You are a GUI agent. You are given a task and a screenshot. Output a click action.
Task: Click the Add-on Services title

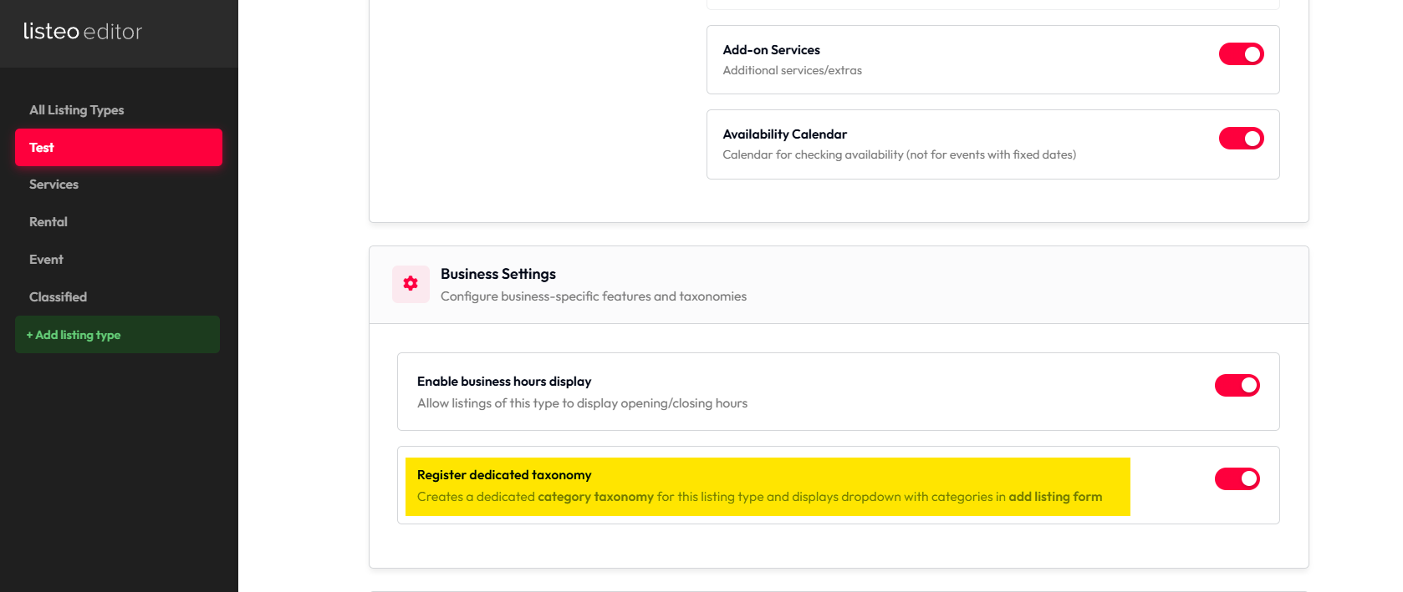[771, 50]
